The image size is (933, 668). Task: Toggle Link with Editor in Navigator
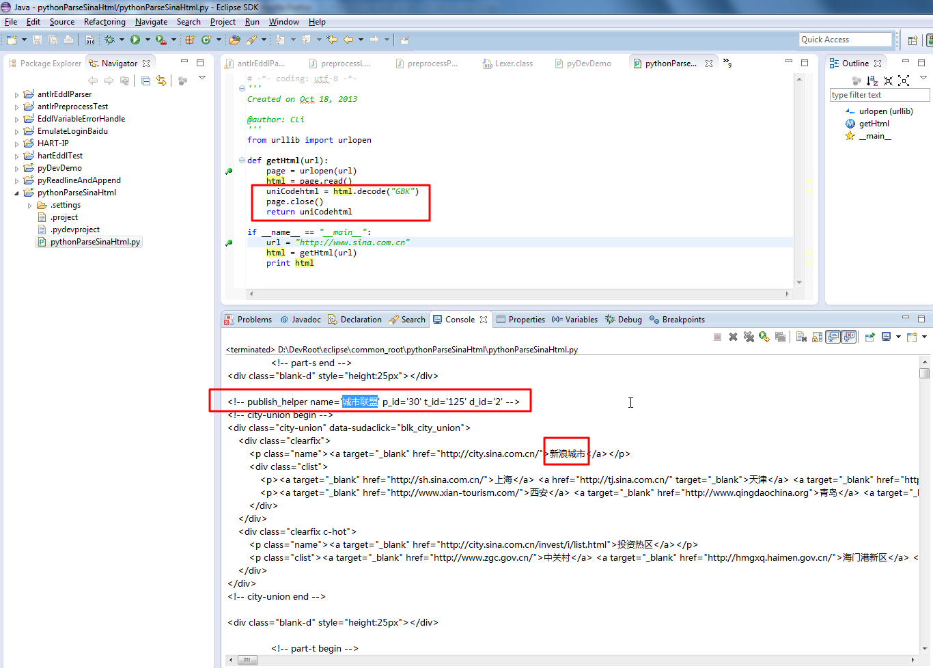click(x=161, y=81)
